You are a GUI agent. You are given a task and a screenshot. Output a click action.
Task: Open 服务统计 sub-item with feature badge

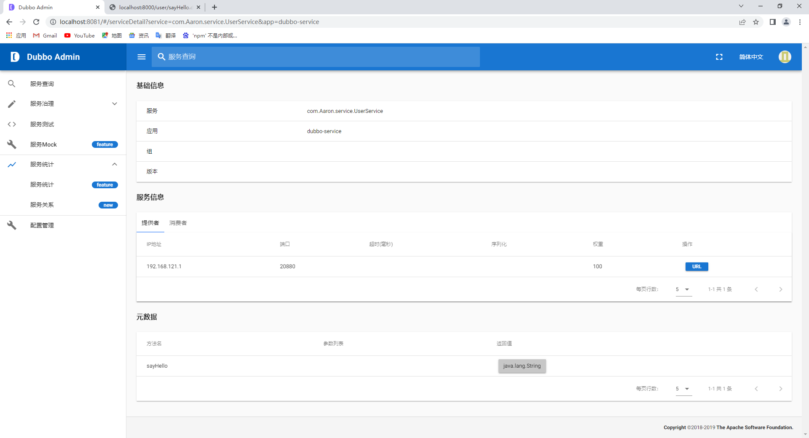pyautogui.click(x=63, y=184)
